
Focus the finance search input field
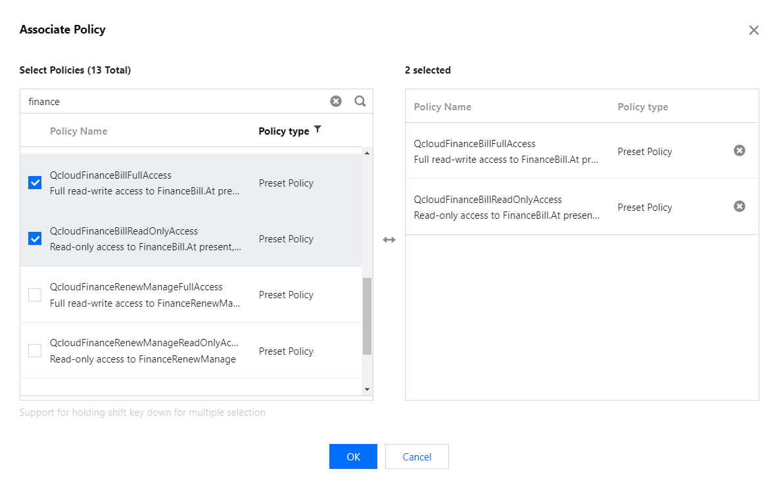(171, 102)
